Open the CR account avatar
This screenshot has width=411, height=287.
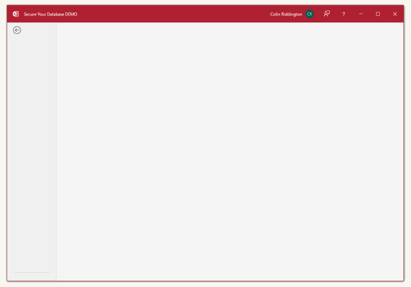pos(310,14)
